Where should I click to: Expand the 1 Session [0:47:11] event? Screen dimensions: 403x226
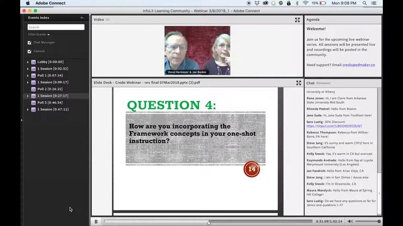(x=28, y=109)
